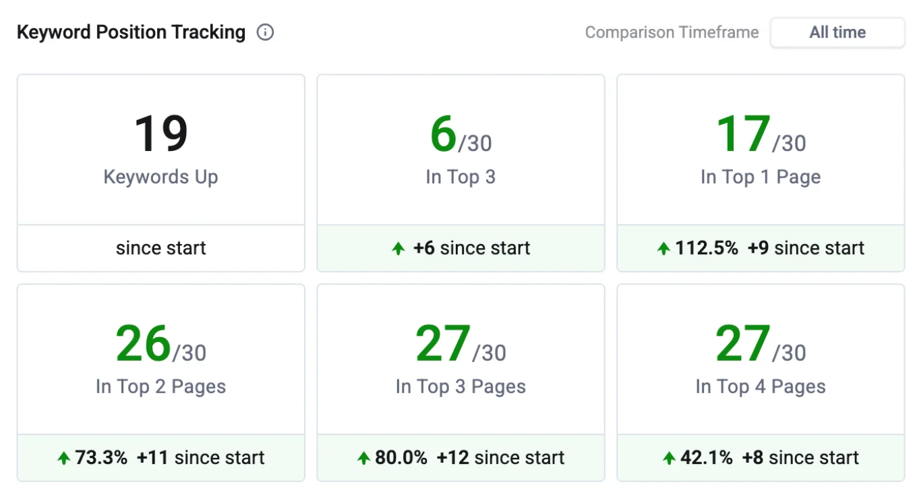Click the 26/30 In Top 2 Pages value

(160, 343)
